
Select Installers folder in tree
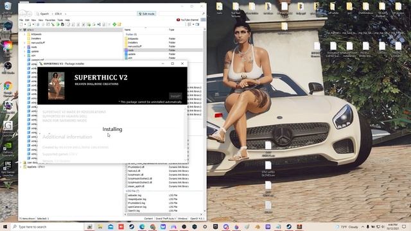point(36,38)
